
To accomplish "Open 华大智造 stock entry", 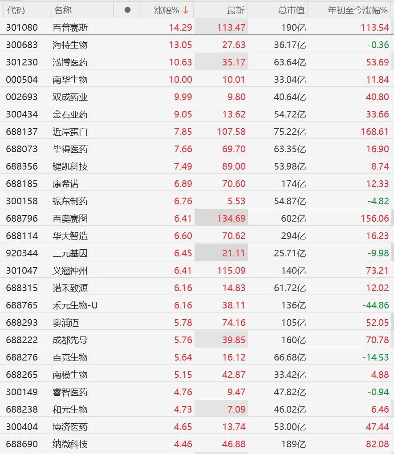I will (x=70, y=236).
